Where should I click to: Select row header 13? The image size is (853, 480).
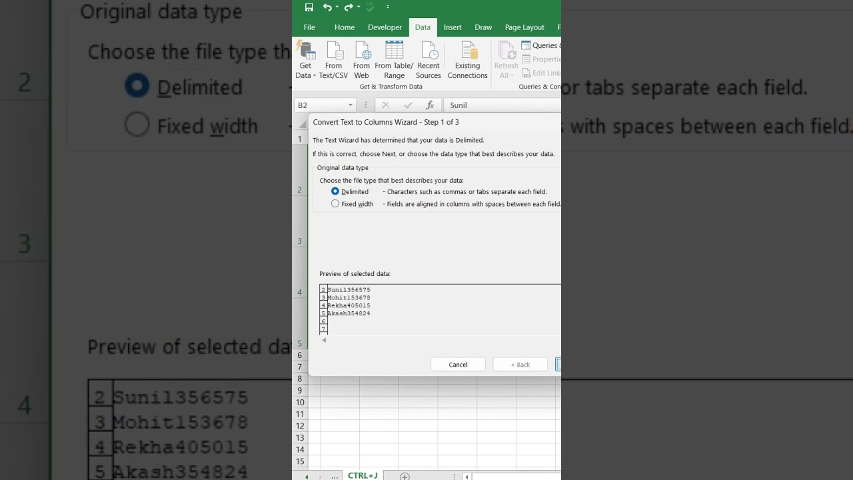300,438
